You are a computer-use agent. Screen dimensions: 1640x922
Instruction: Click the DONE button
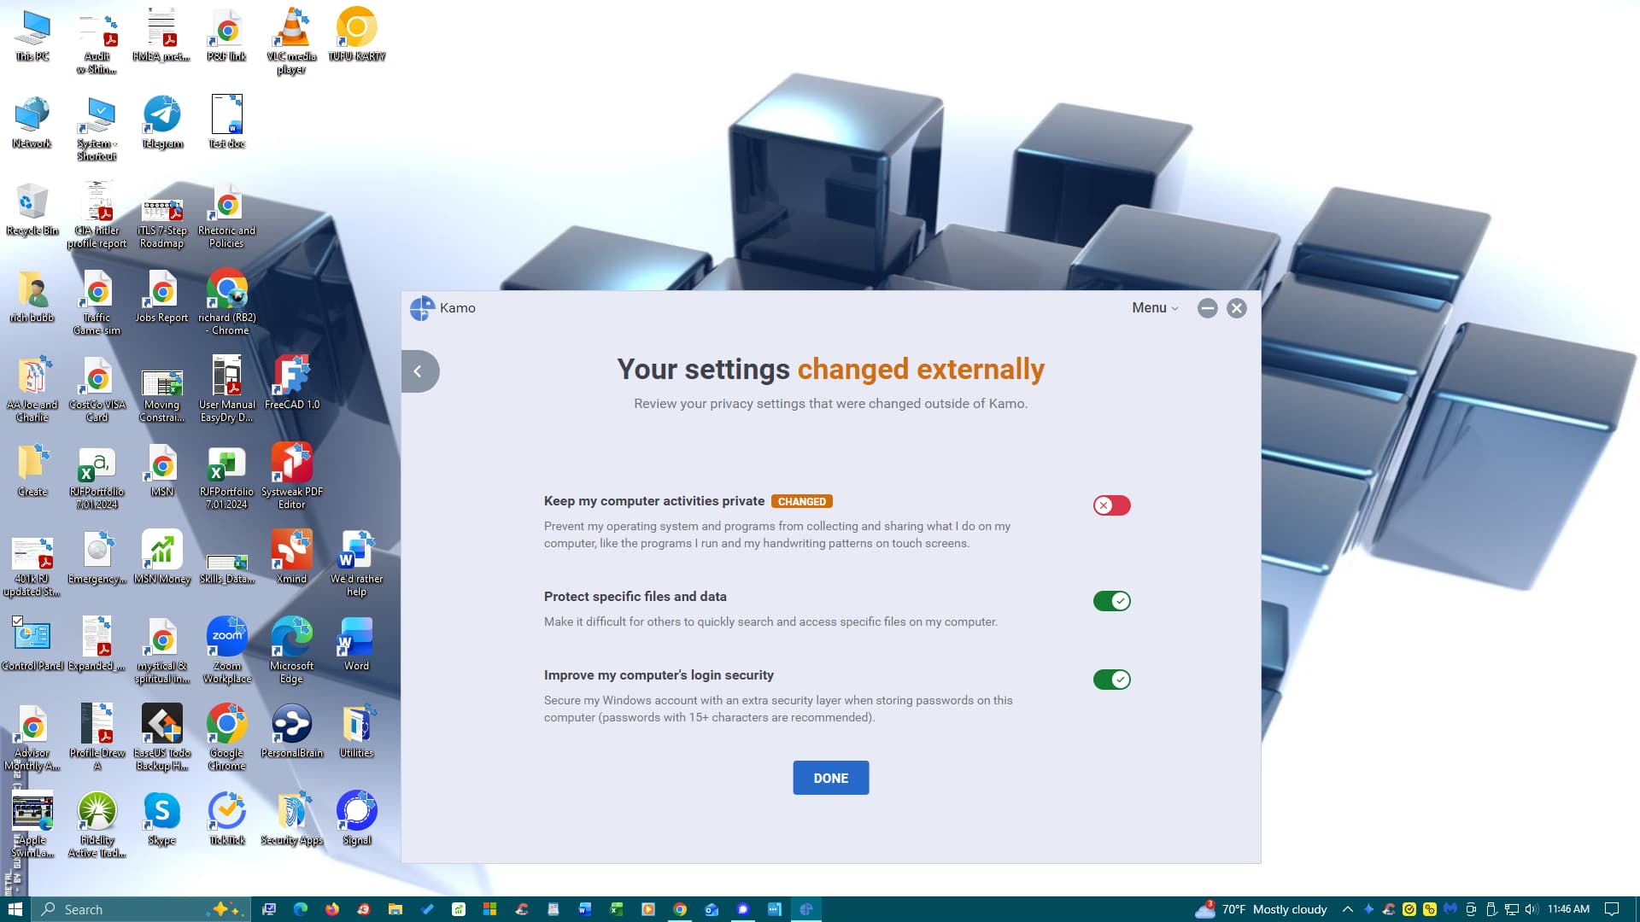(830, 778)
